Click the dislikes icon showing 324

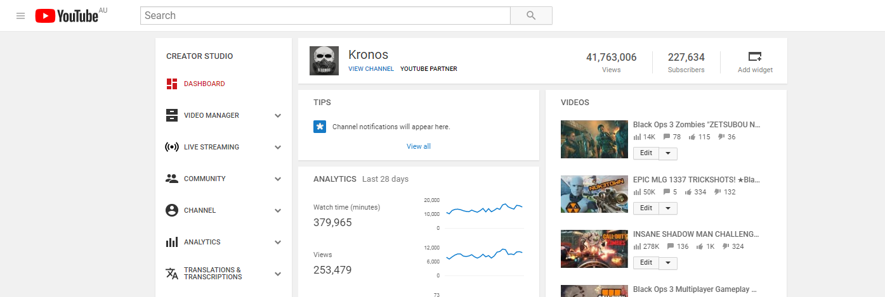coord(726,246)
